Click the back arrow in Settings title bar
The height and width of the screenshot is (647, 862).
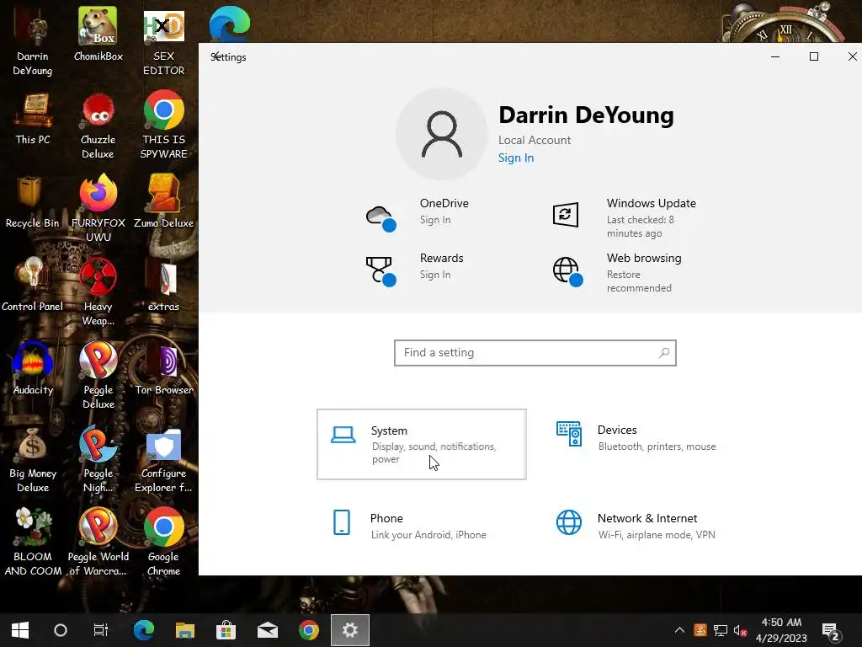(216, 56)
